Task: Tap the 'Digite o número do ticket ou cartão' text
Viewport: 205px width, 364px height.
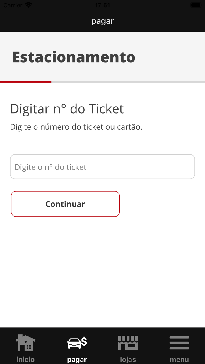Action: pyautogui.click(x=76, y=127)
